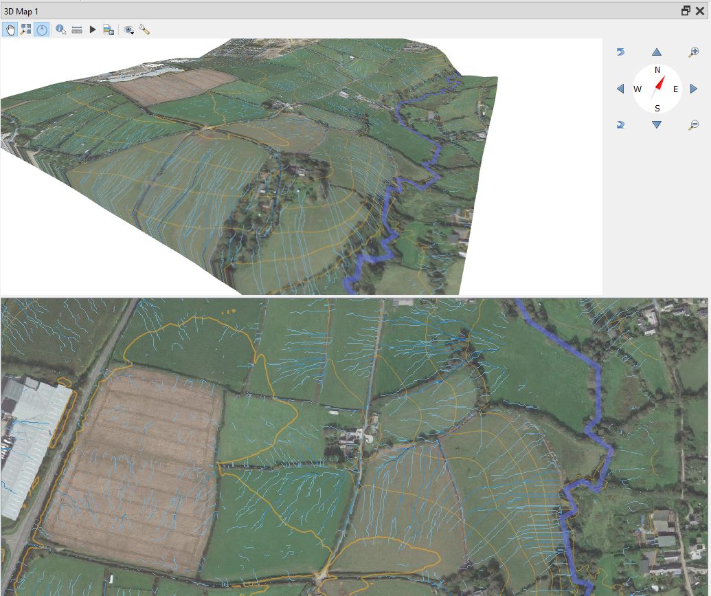
Task: Select the Camera Control hand tool
Action: 10,30
